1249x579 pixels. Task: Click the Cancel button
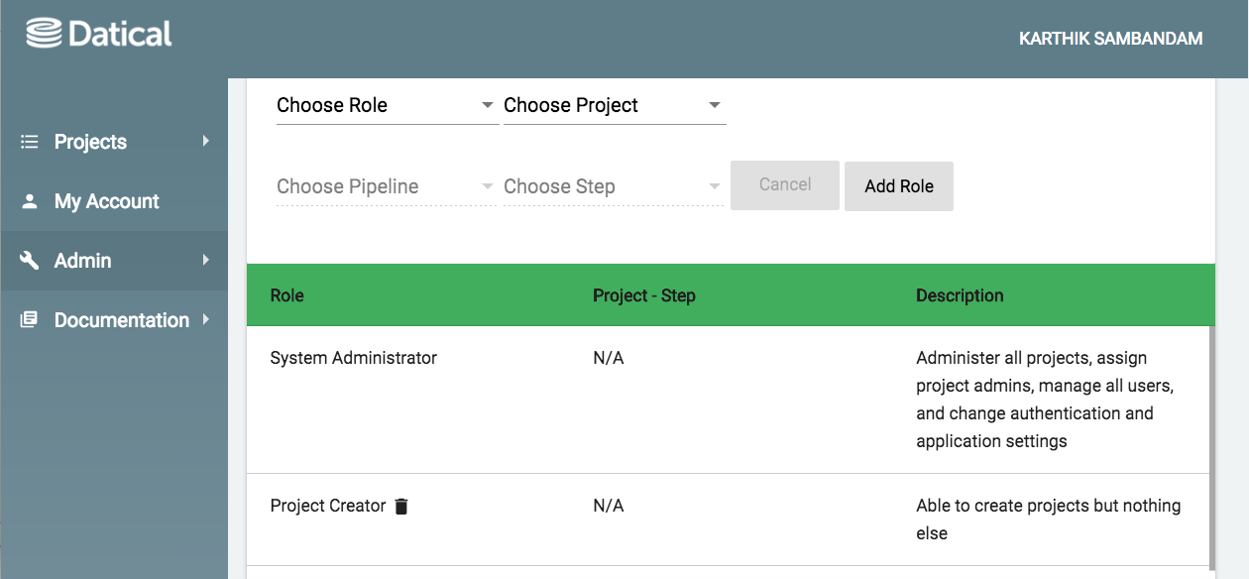click(x=785, y=185)
